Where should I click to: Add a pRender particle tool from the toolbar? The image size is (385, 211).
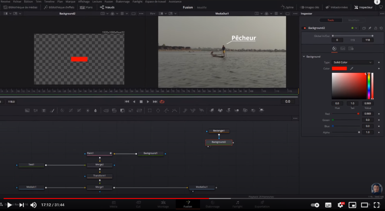point(202,110)
